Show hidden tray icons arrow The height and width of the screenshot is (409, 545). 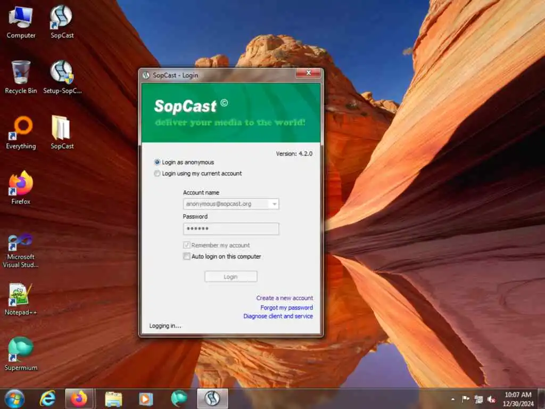point(452,399)
